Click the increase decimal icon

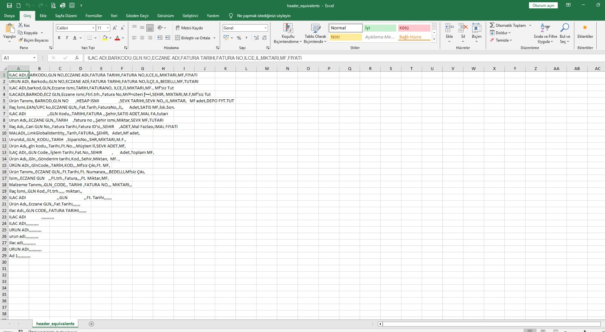tap(256, 38)
